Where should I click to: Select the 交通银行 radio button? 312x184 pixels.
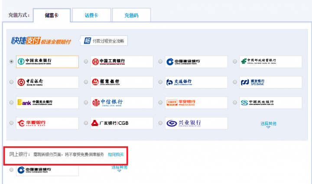tap(160, 82)
